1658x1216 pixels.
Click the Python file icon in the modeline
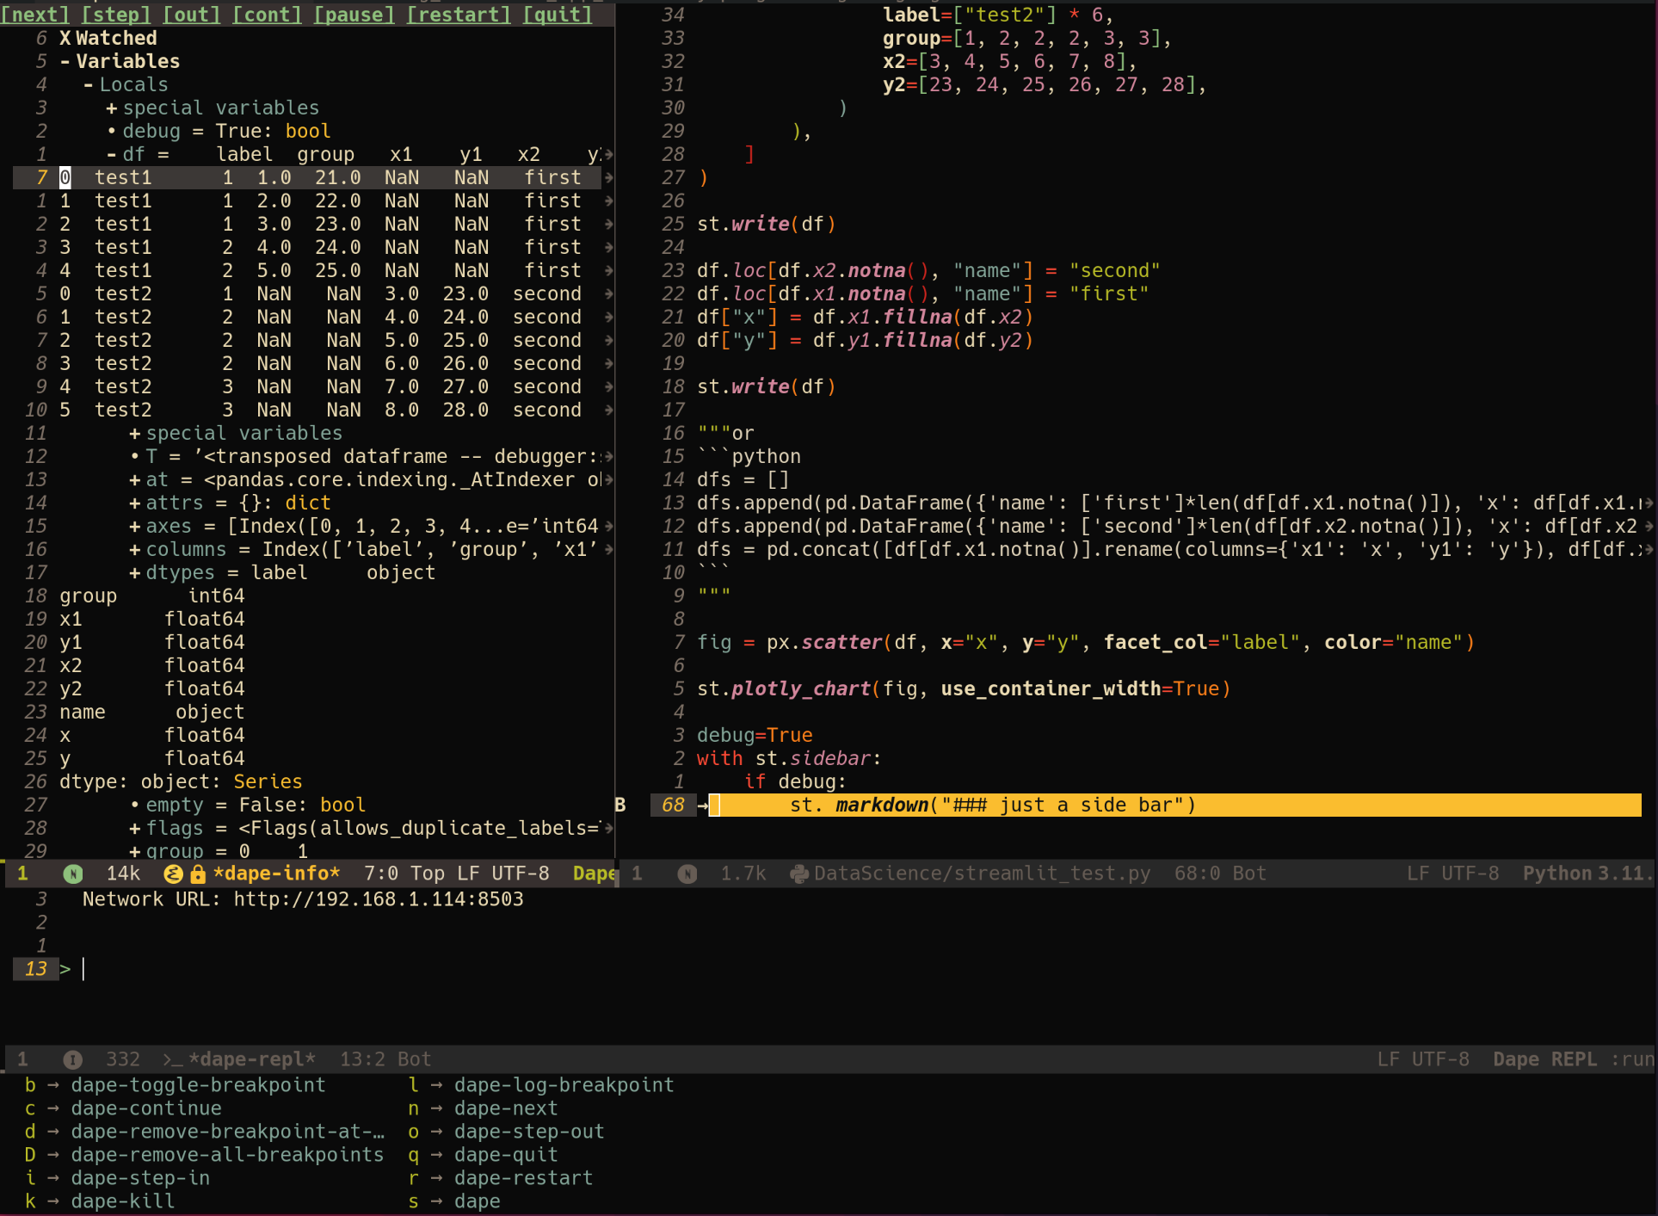798,873
